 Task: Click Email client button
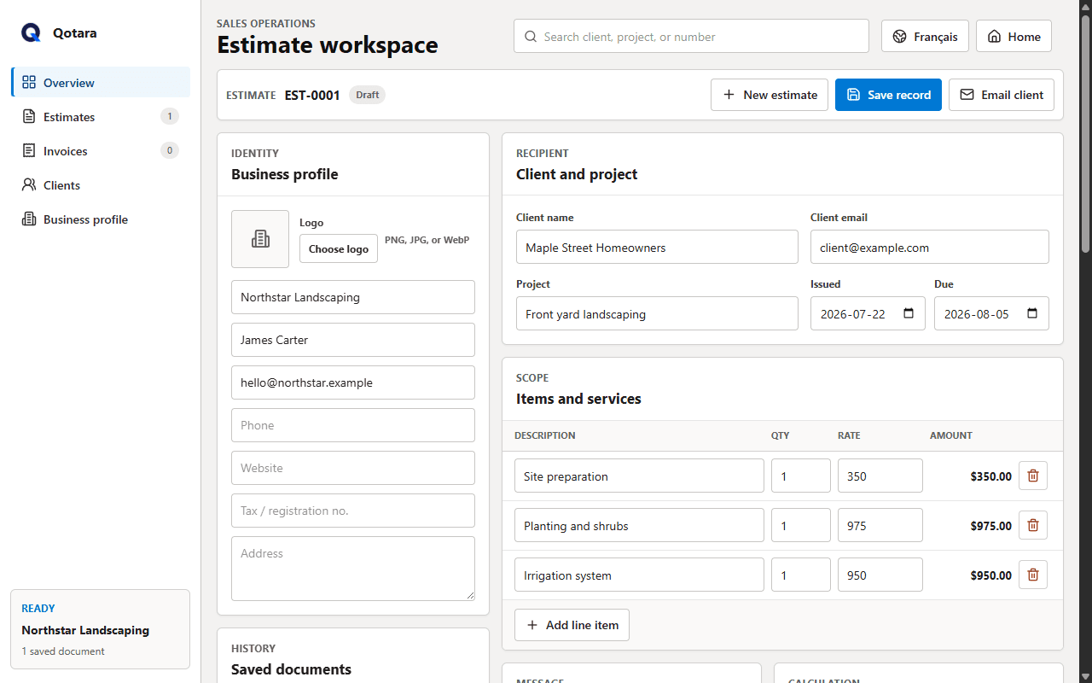coord(1002,95)
